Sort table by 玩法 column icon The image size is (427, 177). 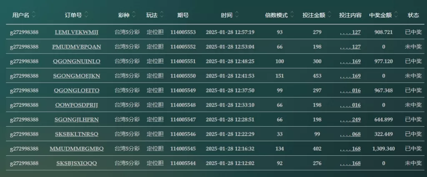(x=161, y=15)
